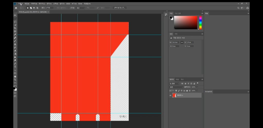
Task: Select the Path Selection tool
Action: (x=15, y=70)
